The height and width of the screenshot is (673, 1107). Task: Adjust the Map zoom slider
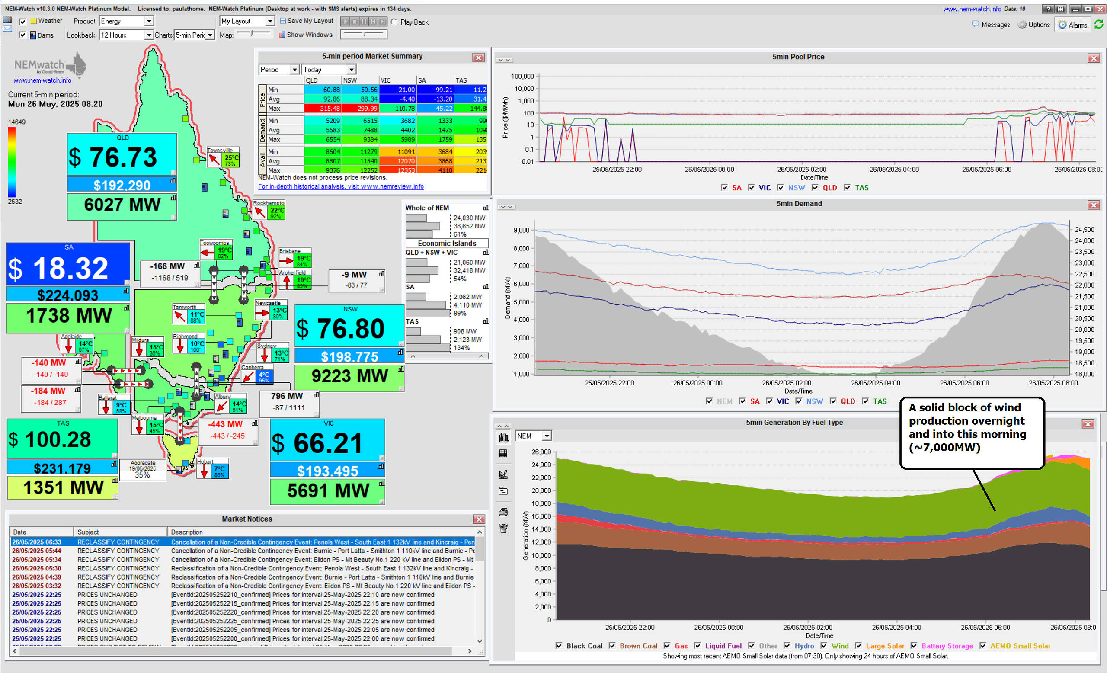254,34
